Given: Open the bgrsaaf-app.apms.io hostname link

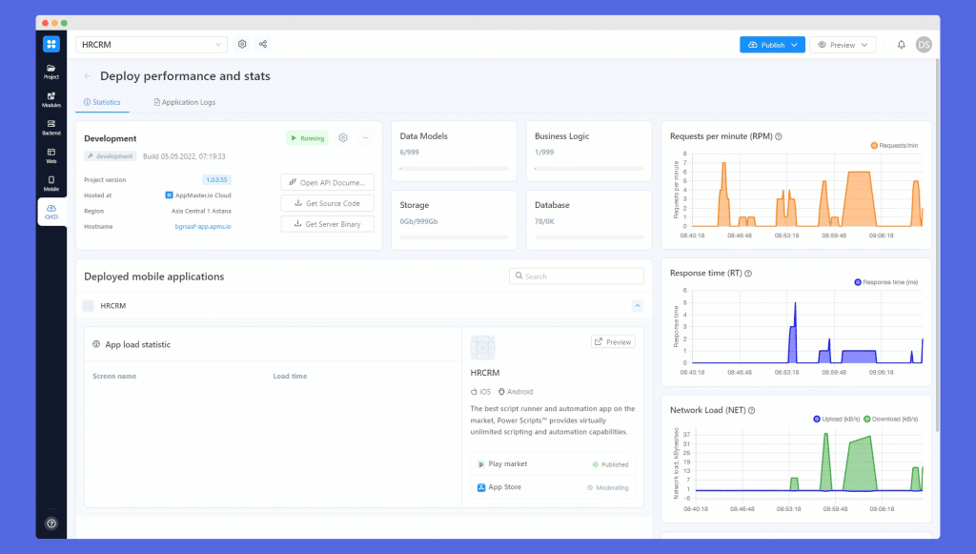Looking at the screenshot, I should point(203,227).
